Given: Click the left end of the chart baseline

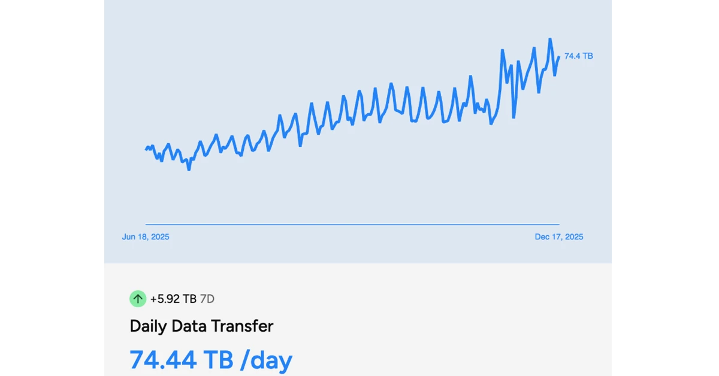Looking at the screenshot, I should (147, 225).
